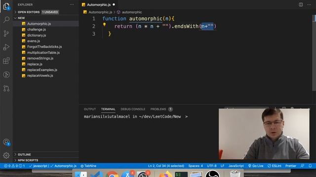This screenshot has width=316, height=177.
Task: Click Automorphic.js in the breadcrumb
Action: pos(100,12)
